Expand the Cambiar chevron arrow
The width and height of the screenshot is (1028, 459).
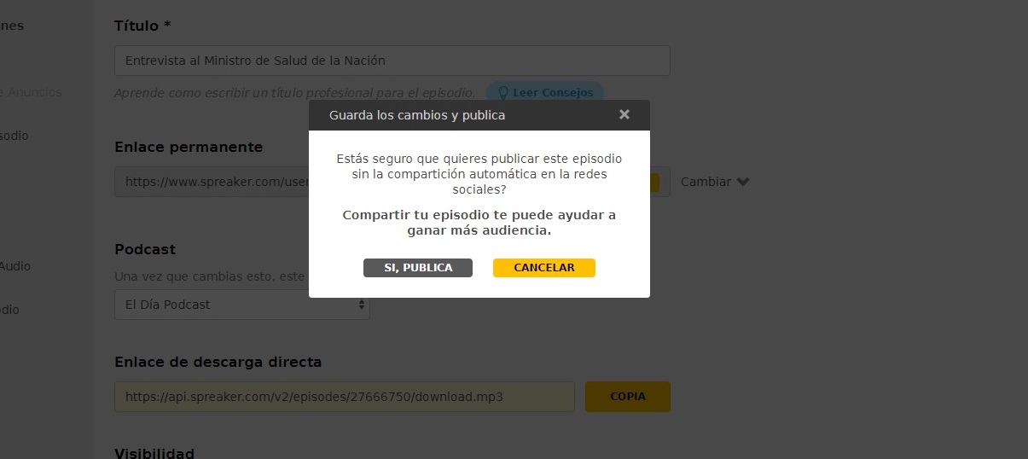(x=742, y=182)
